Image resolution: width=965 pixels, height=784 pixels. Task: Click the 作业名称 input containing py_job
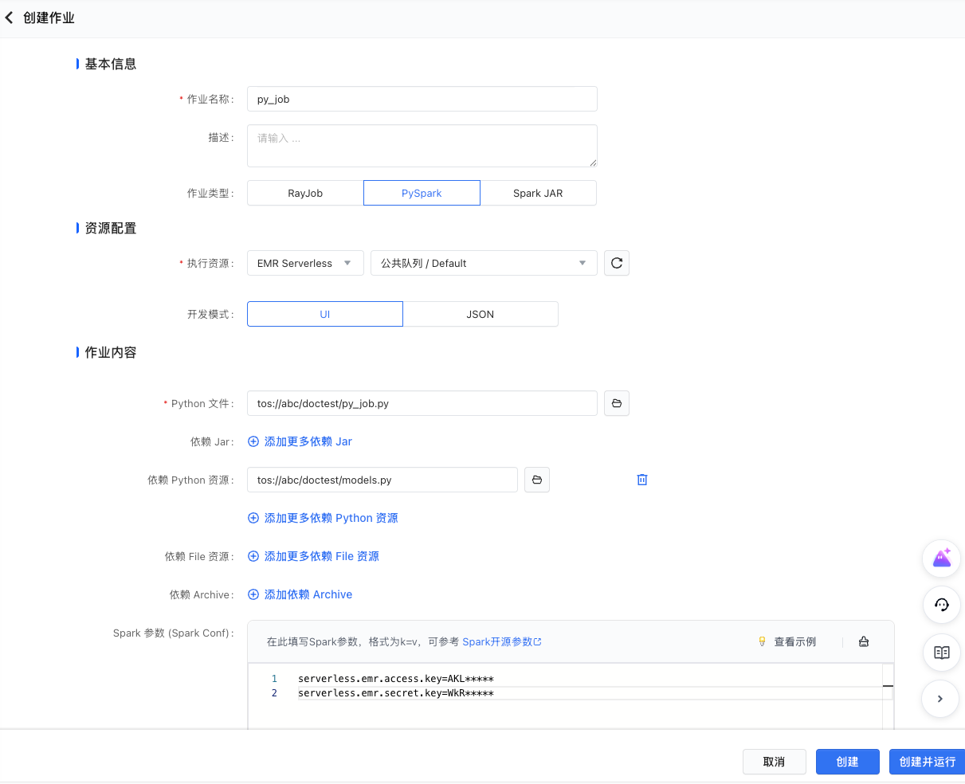(x=422, y=99)
